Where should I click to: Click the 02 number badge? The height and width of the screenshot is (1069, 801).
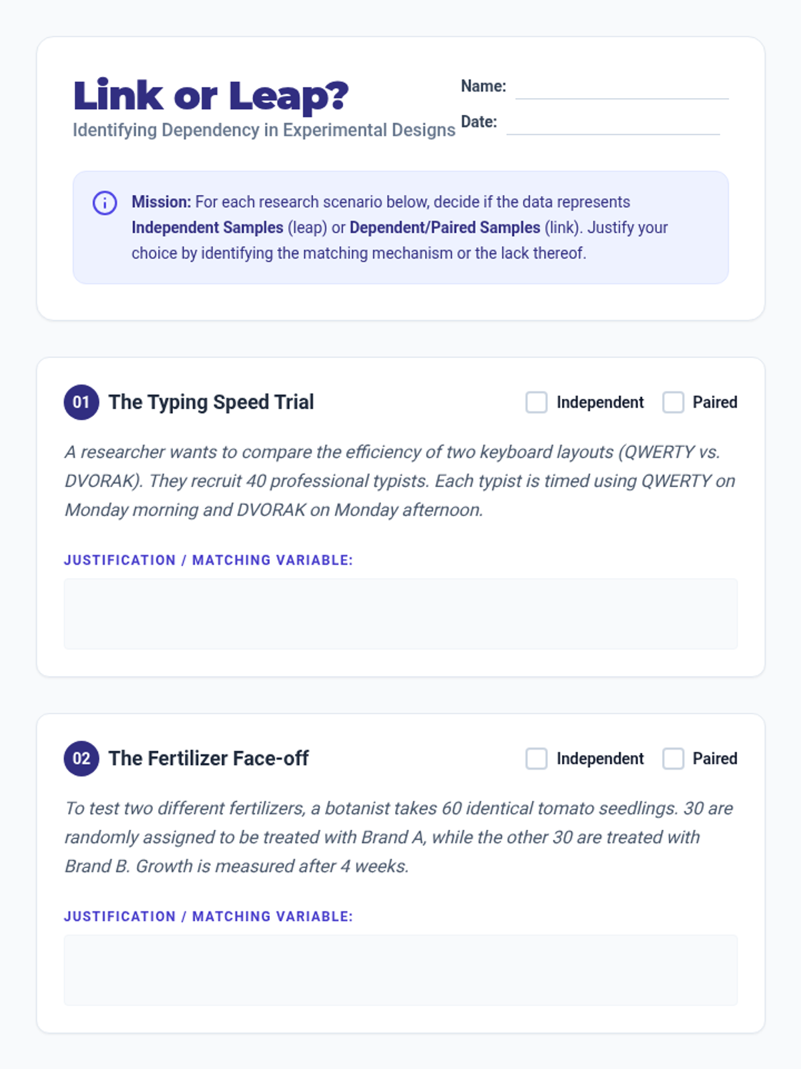pyautogui.click(x=81, y=758)
